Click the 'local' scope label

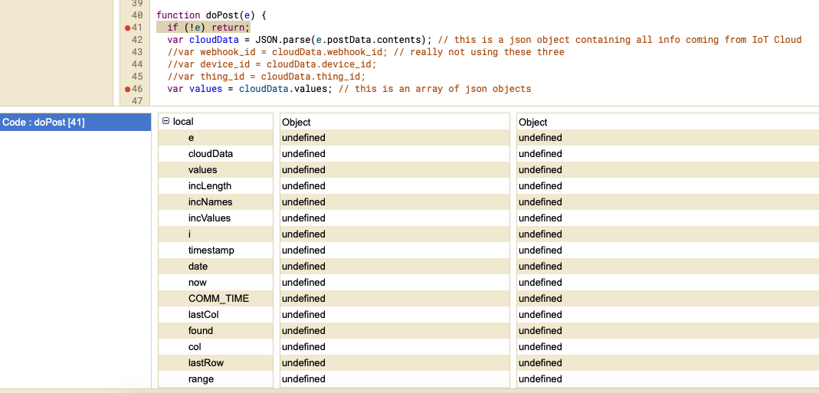183,122
